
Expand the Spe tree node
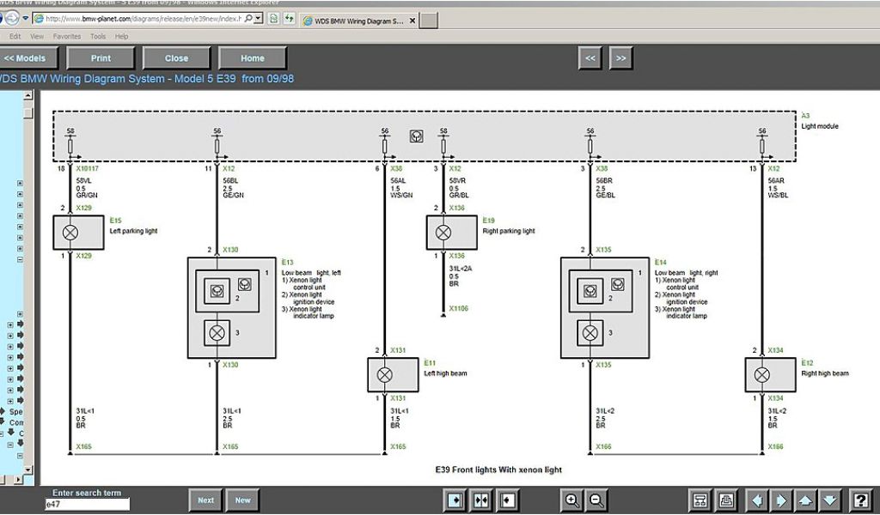pos(3,411)
